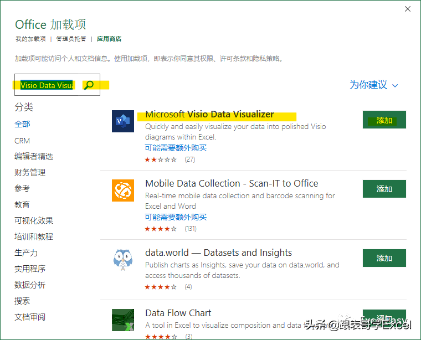Viewport: 421px width, 340px height.
Task: Select the 财务管理 category
Action: [x=30, y=172]
